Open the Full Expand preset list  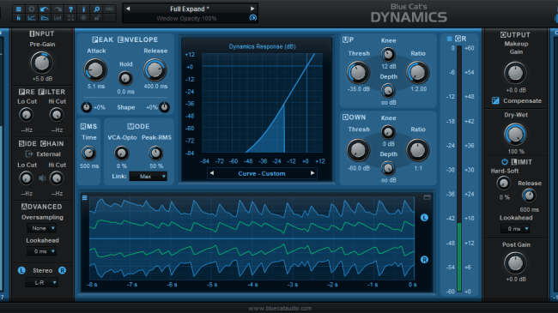[190, 9]
